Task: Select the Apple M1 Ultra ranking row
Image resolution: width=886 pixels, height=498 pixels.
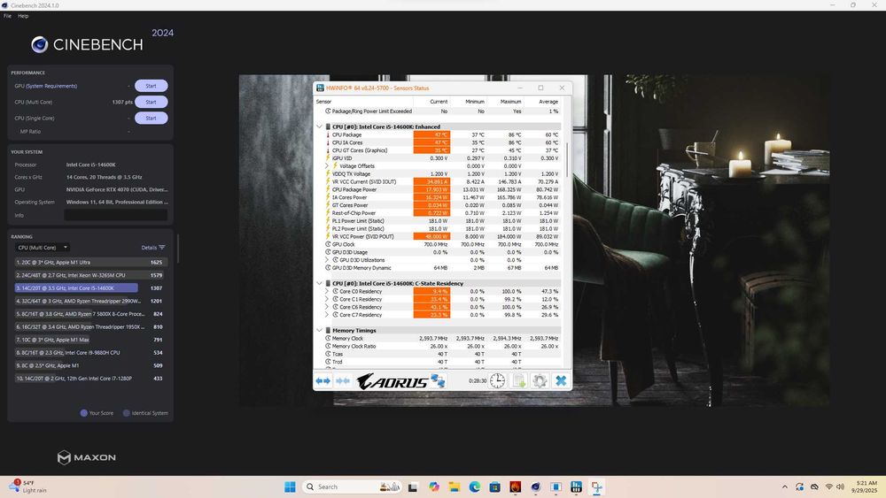Action: (89, 262)
